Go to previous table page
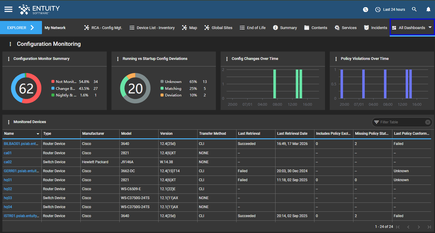This screenshot has height=233, width=435. tap(408, 227)
